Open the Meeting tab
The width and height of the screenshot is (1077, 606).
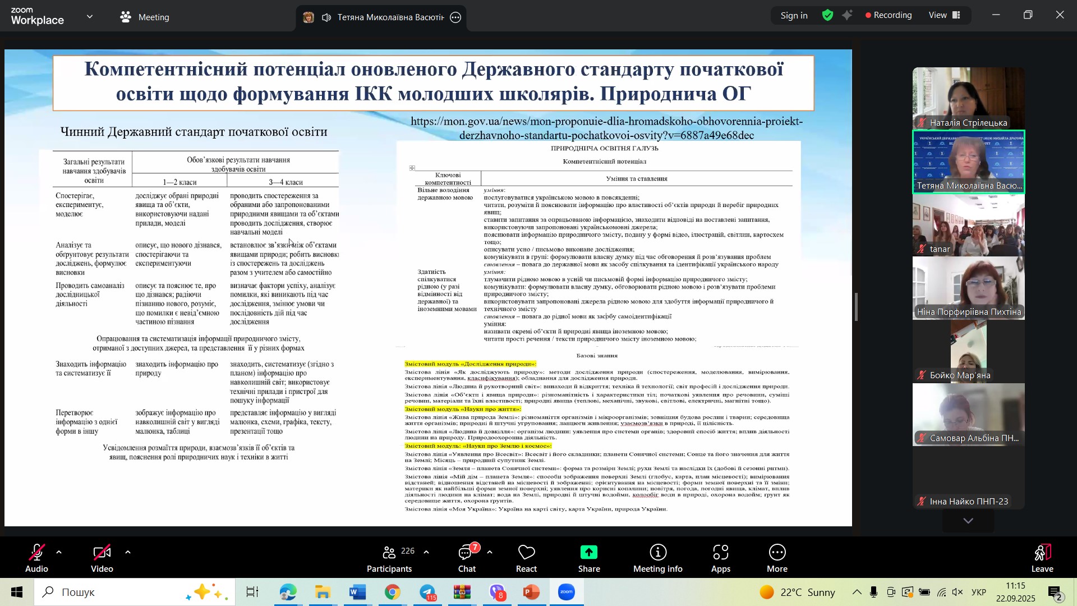click(x=145, y=17)
